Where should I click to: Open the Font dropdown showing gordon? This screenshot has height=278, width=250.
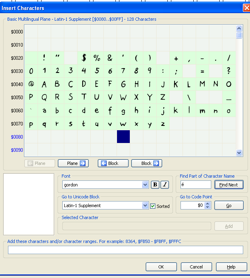coord(145,185)
